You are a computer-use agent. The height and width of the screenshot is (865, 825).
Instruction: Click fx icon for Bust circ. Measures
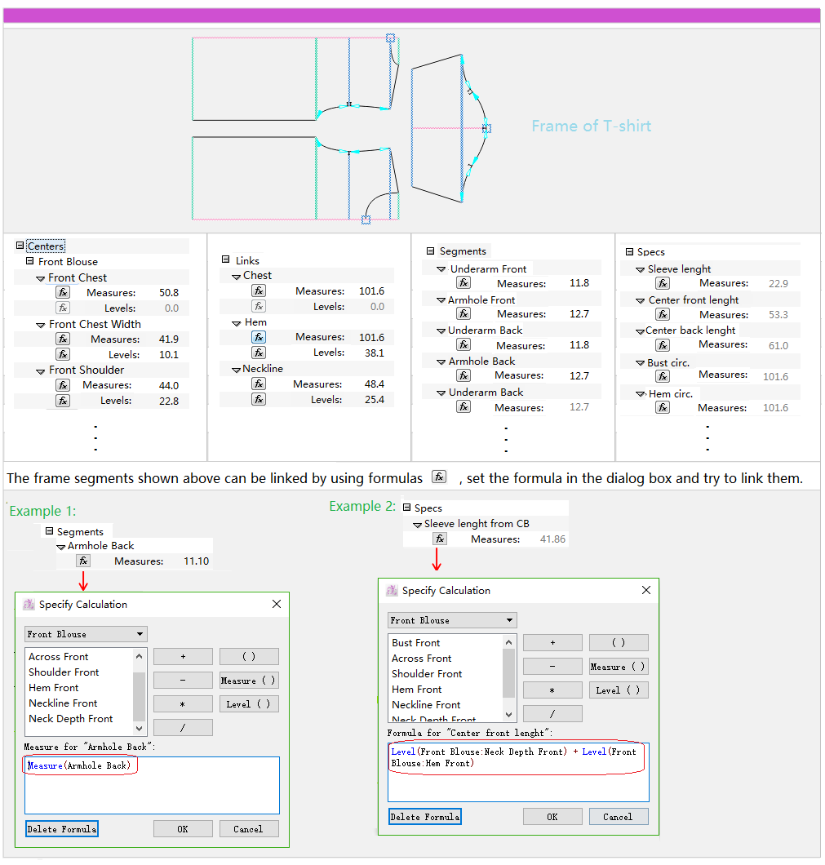pyautogui.click(x=663, y=376)
